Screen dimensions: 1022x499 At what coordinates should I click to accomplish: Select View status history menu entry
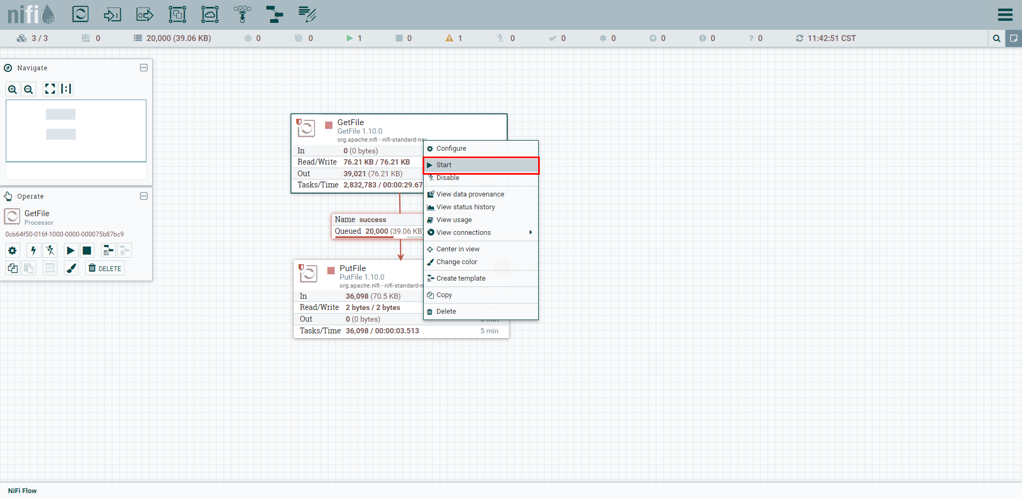tap(481, 207)
